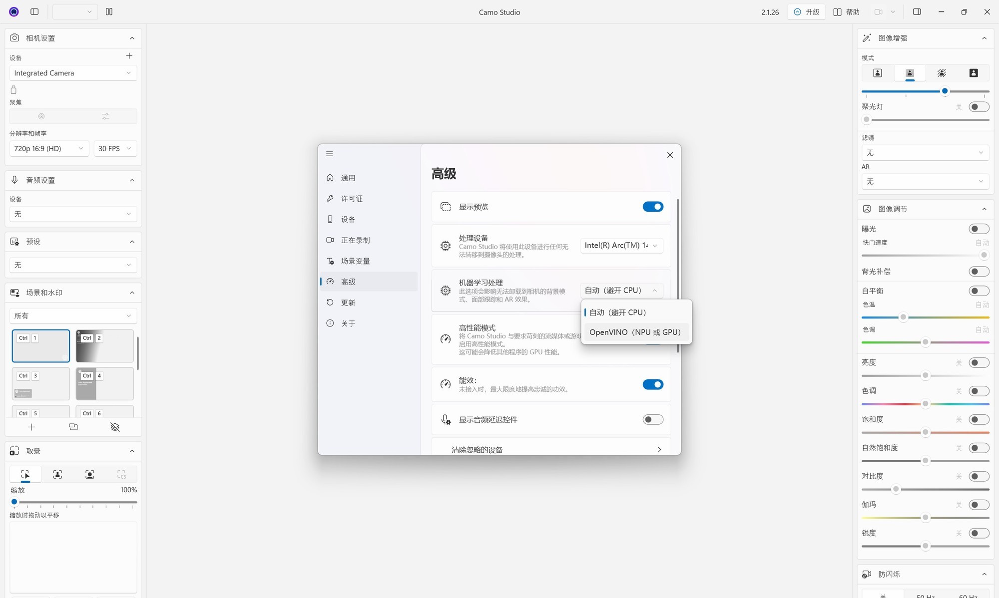Click the 升级 upgrade button

point(807,11)
